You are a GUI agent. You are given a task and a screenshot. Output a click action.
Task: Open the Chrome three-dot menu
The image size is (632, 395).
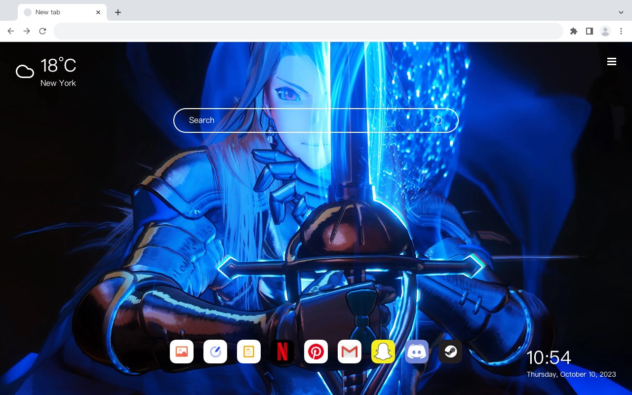click(x=621, y=31)
